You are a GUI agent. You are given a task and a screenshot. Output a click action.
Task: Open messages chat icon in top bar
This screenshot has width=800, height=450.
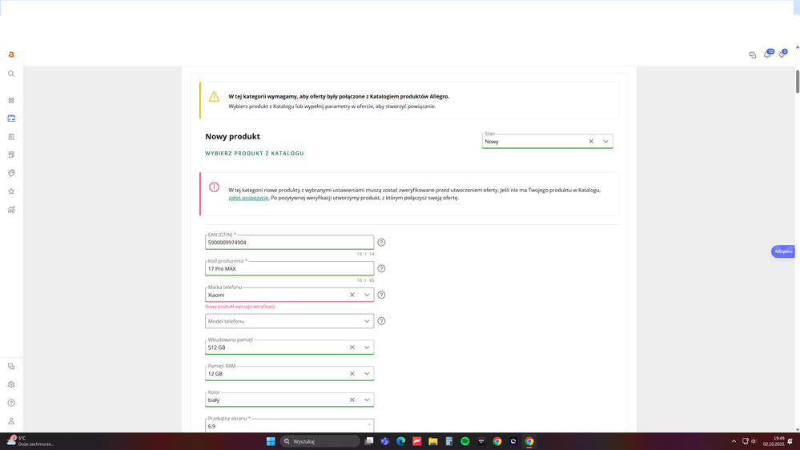click(753, 55)
